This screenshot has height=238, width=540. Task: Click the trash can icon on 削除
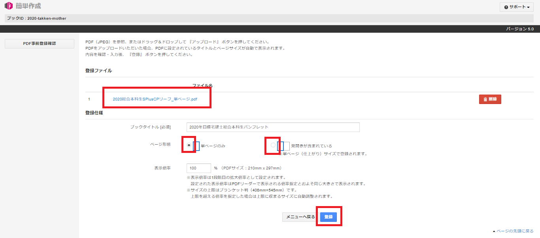pyautogui.click(x=485, y=99)
